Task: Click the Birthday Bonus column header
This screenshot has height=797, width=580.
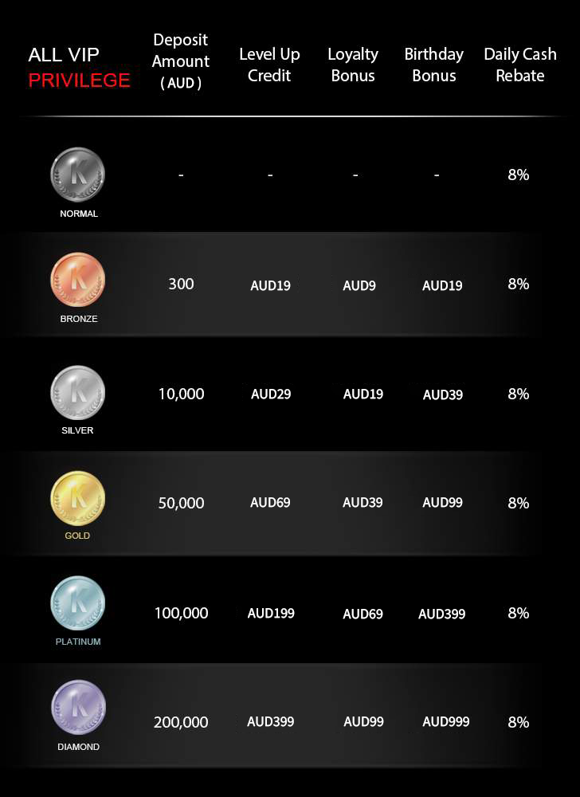Action: [x=433, y=65]
